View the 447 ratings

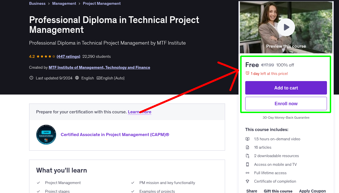[x=68, y=56]
